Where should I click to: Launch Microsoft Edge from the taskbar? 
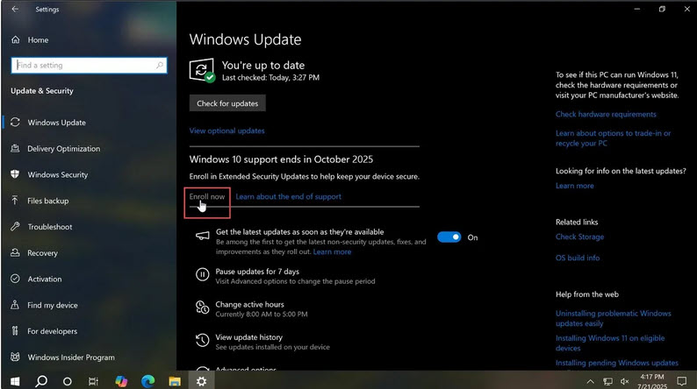(148, 381)
